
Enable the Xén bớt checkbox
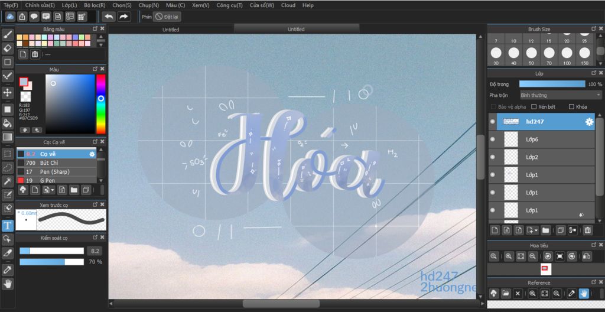click(x=534, y=106)
